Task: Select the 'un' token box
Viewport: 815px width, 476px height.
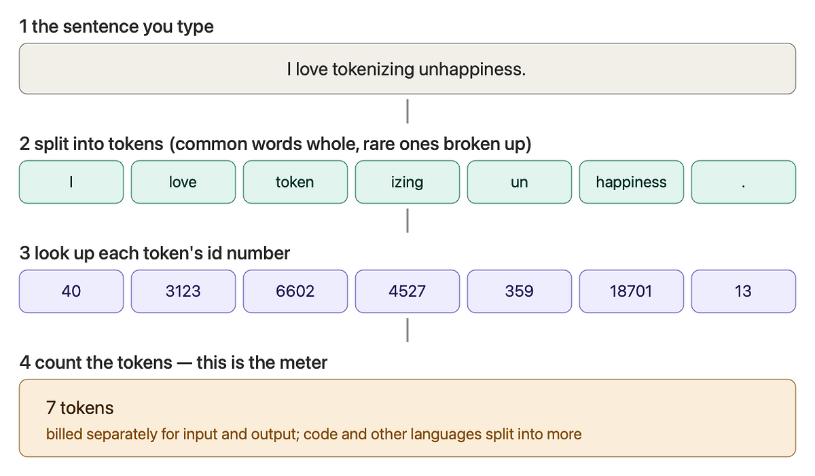Action: pos(520,182)
